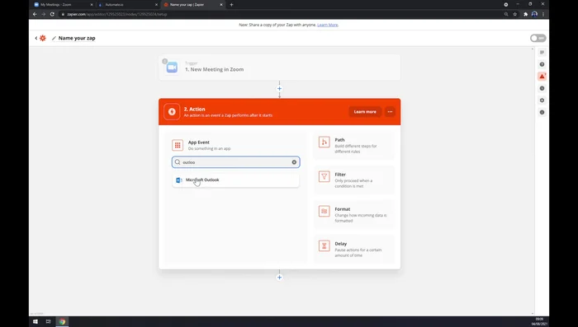This screenshot has height=327, width=578.
Task: Switch to the Automate.io tab
Action: (128, 5)
